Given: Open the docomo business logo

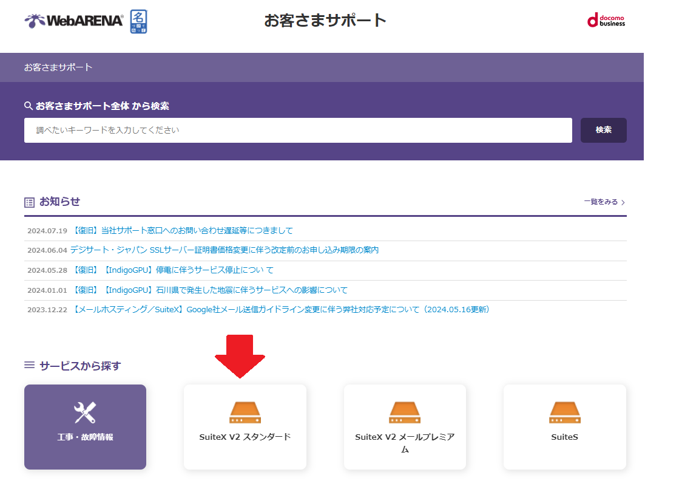Looking at the screenshot, I should coord(606,20).
